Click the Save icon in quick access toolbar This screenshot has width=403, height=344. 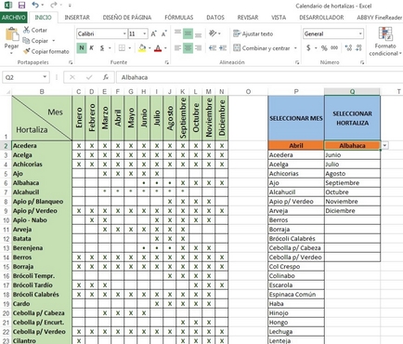pos(21,6)
